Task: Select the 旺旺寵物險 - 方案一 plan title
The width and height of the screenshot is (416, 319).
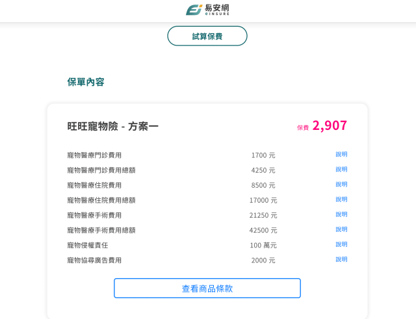Action: (x=113, y=126)
